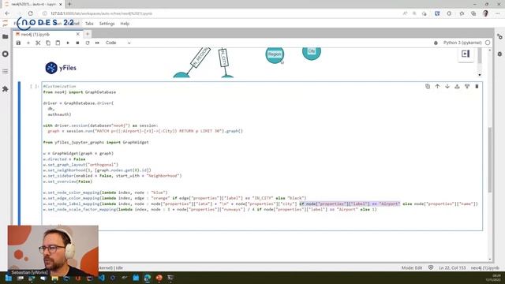Open Visual Studio Code from the taskbar
The height and width of the screenshot is (284, 505).
101,278
